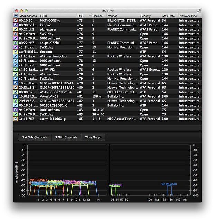
Task: Toggle checkbox for ac-pc-972hal network
Action: point(16,43)
